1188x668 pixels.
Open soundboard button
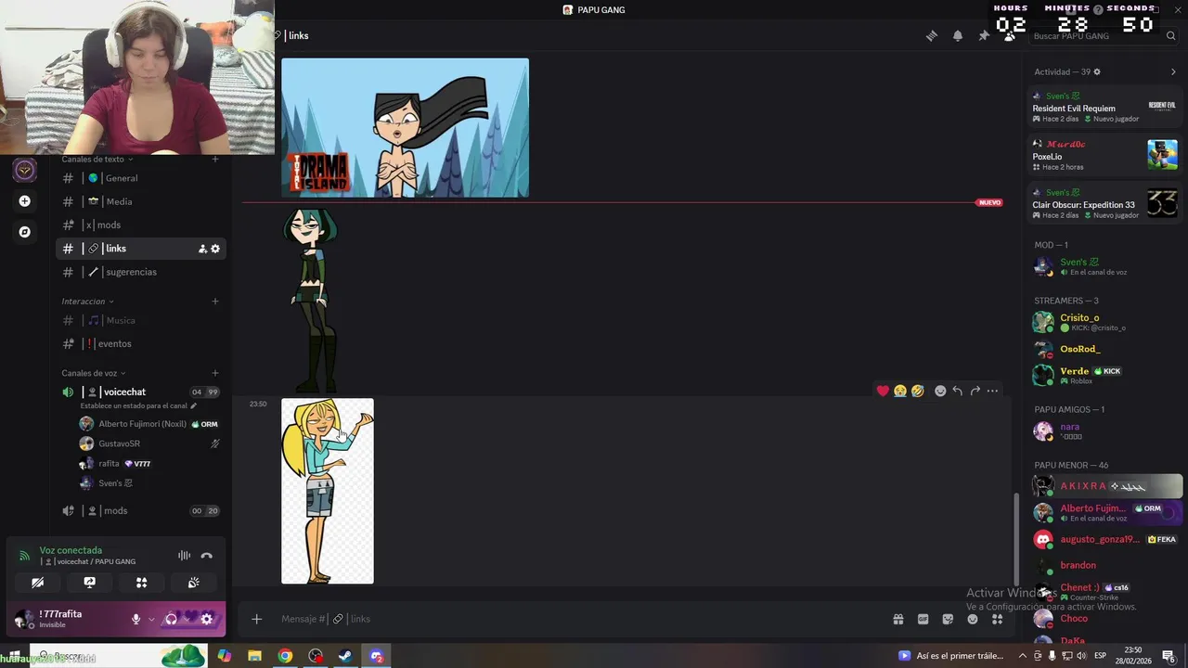point(193,583)
